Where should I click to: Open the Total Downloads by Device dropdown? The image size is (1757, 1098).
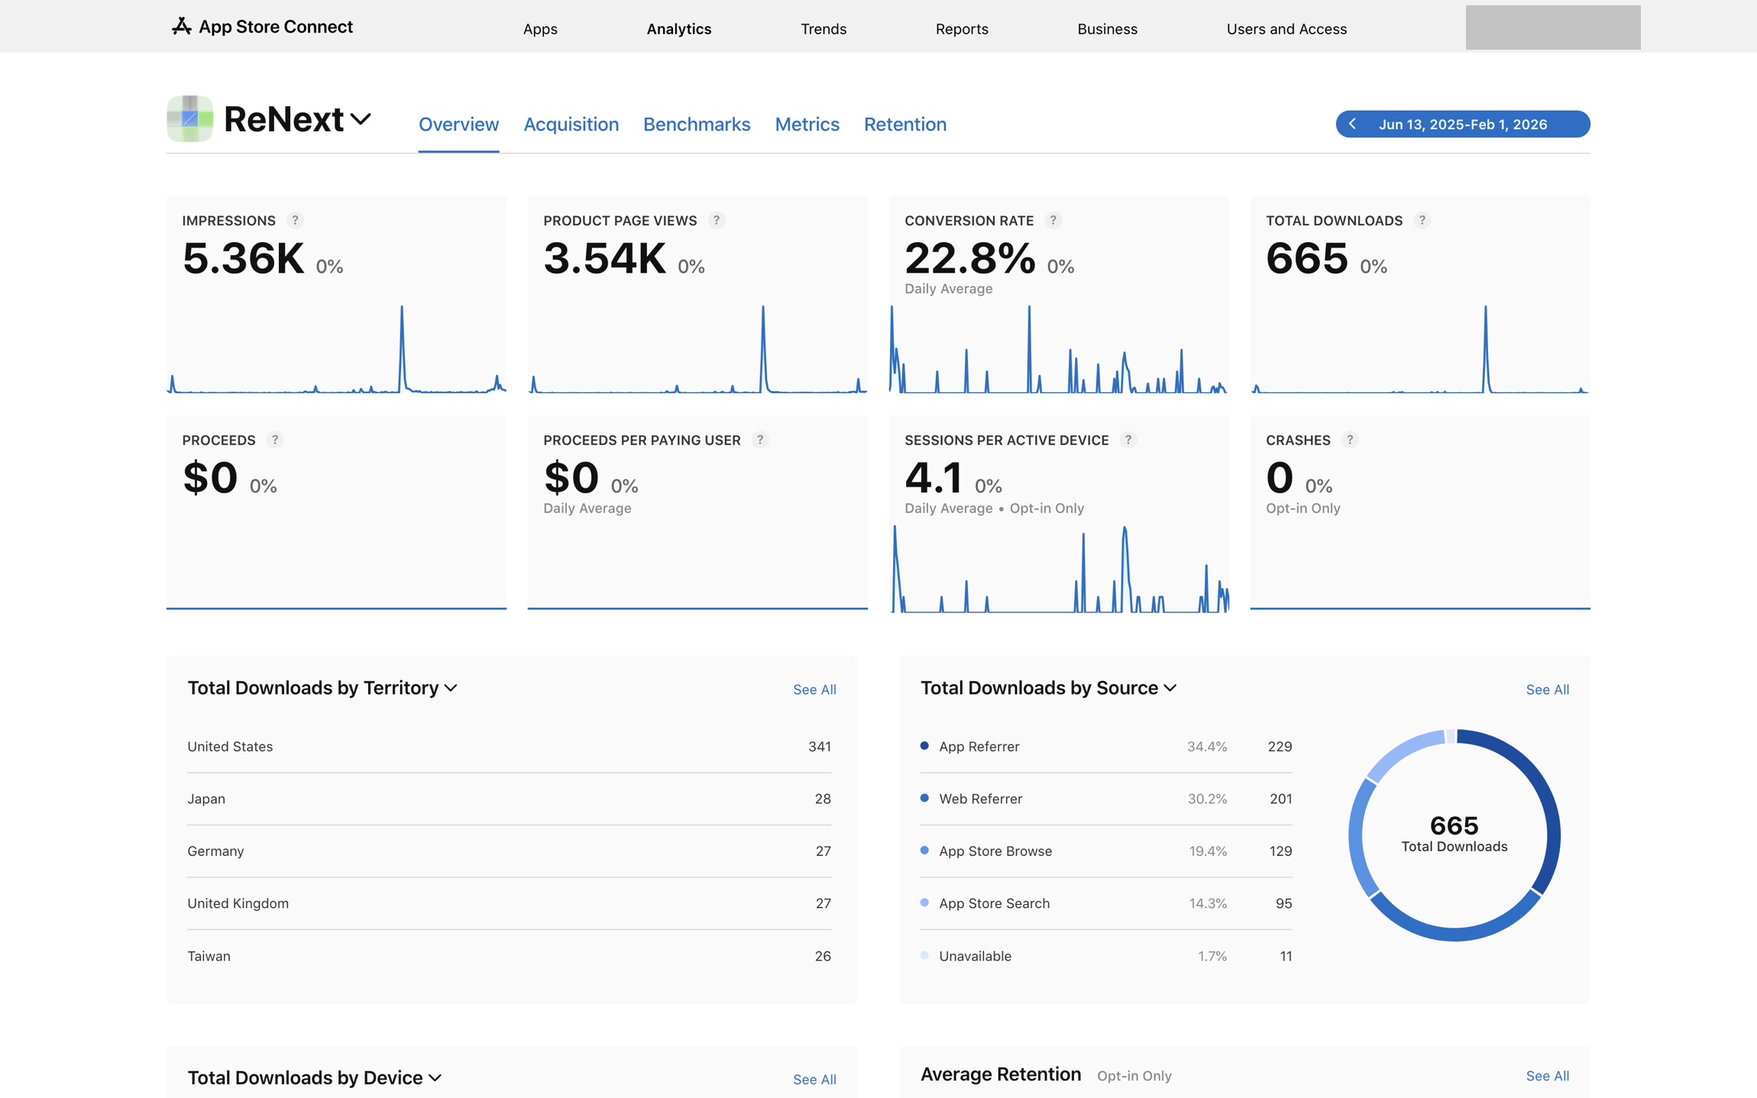click(435, 1078)
